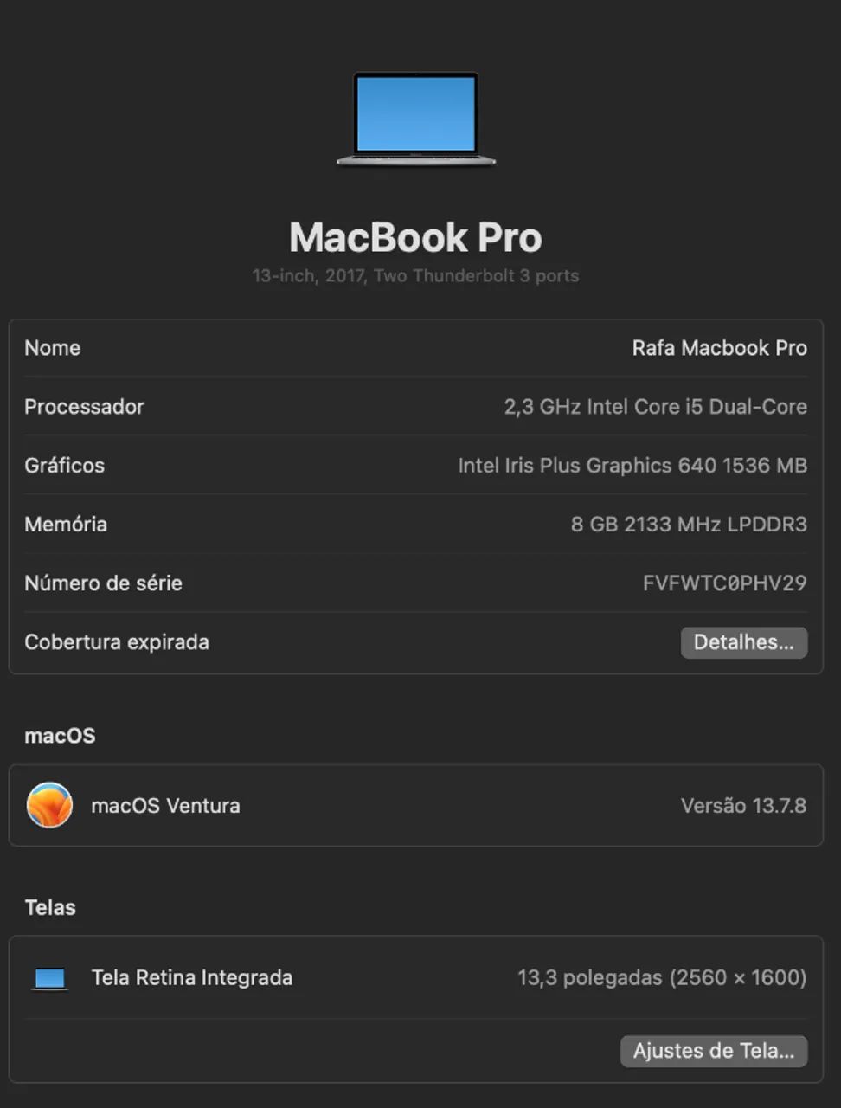
Task: Click the 'macOS Ventura' name
Action: point(165,806)
